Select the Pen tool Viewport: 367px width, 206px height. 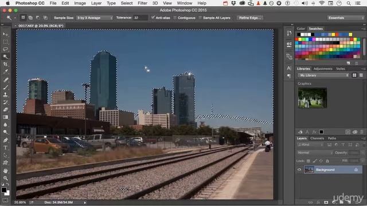tap(5, 140)
